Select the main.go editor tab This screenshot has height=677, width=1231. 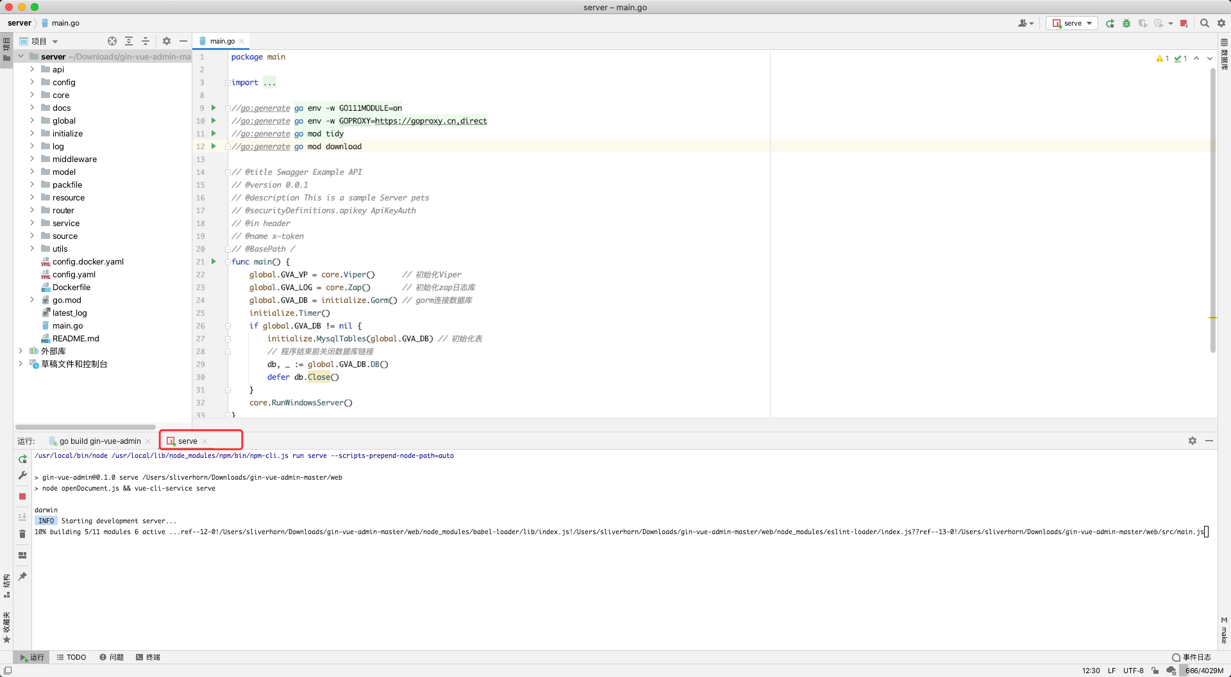coord(222,41)
